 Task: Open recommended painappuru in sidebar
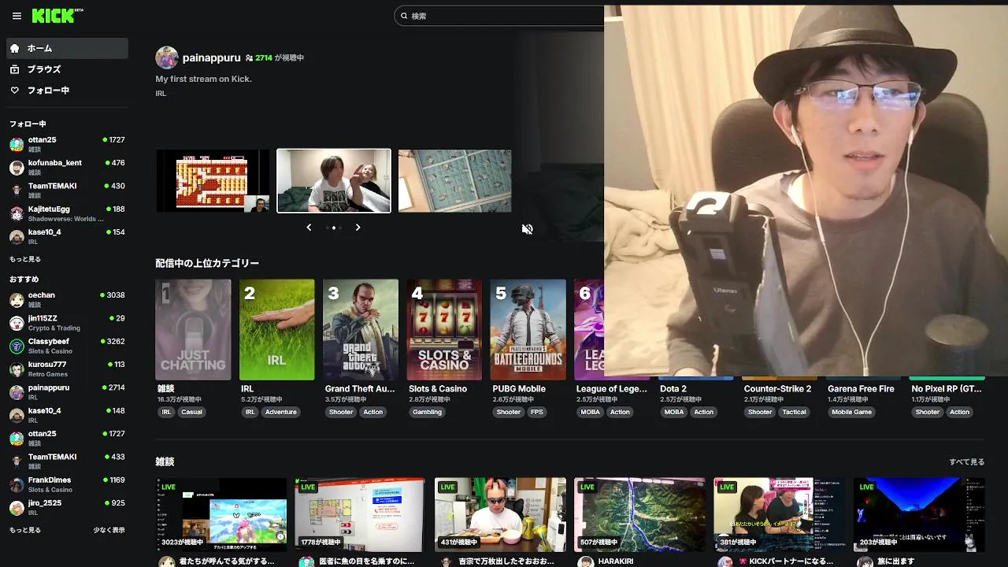tap(67, 392)
